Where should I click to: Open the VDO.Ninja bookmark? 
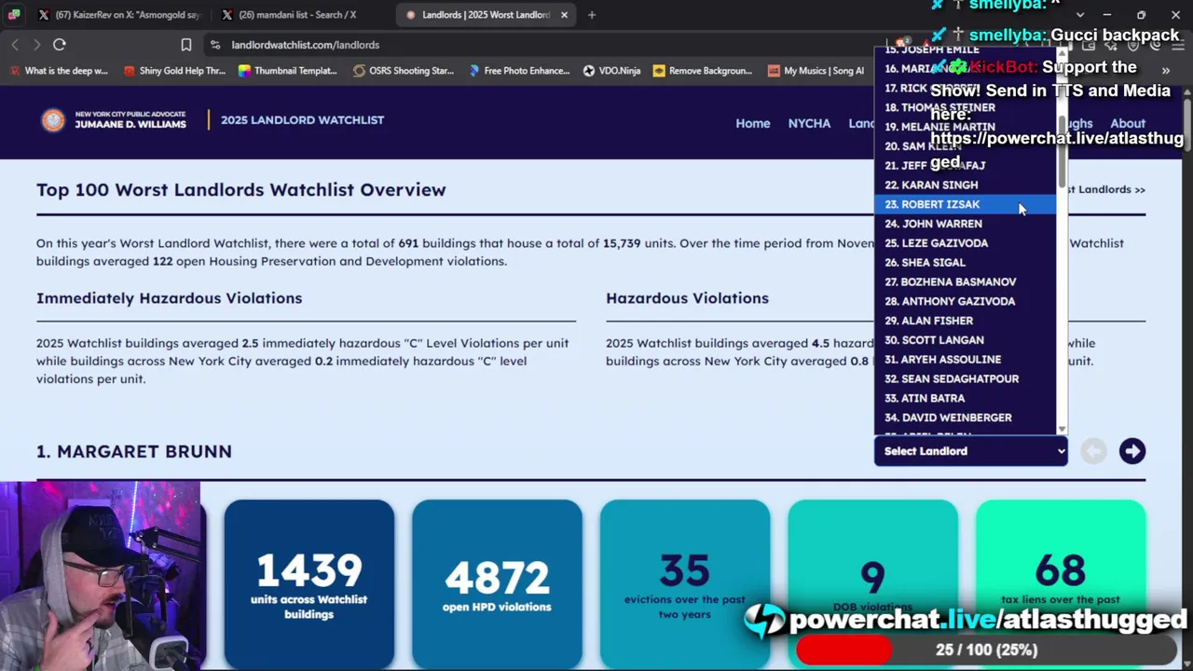tap(611, 71)
